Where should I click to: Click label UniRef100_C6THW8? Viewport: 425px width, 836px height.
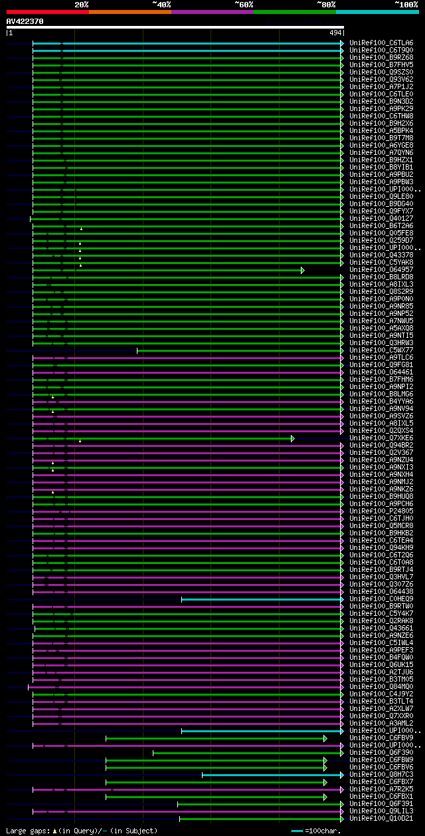coord(381,116)
